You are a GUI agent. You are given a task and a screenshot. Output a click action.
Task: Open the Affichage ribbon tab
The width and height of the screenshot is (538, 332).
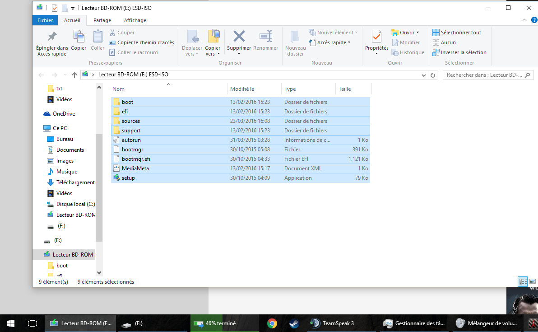click(135, 20)
